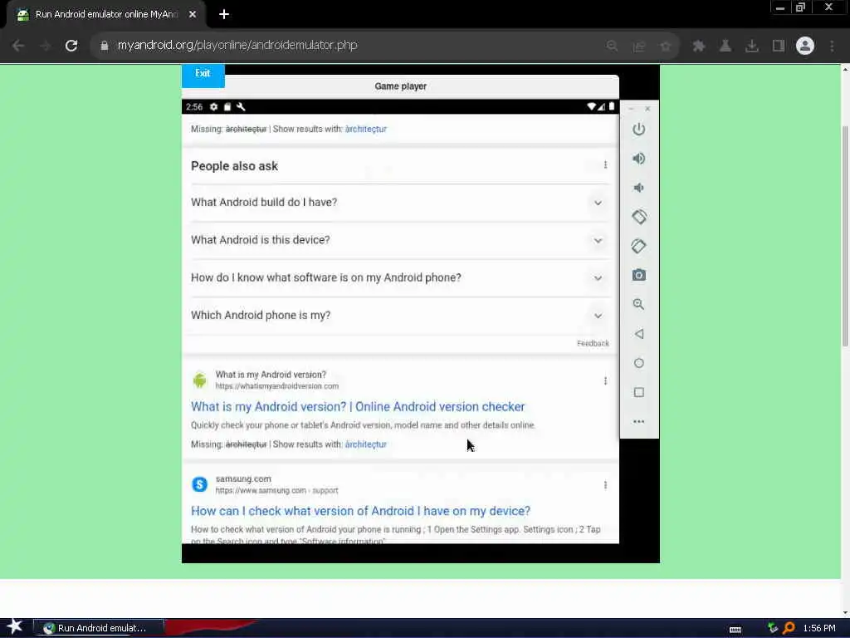850x638 pixels.
Task: Close the Run Android emulator tab
Action: [193, 15]
